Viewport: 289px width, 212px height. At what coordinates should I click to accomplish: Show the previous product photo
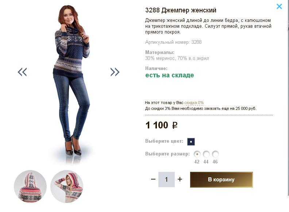pos(22,72)
